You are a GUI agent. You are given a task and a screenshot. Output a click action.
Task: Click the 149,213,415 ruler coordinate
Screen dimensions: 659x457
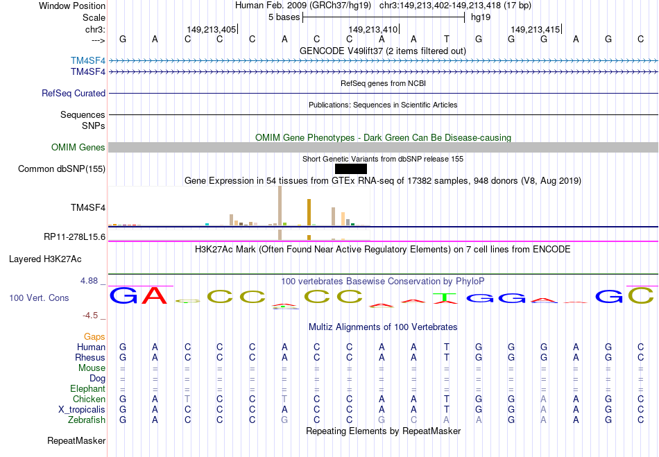[535, 29]
